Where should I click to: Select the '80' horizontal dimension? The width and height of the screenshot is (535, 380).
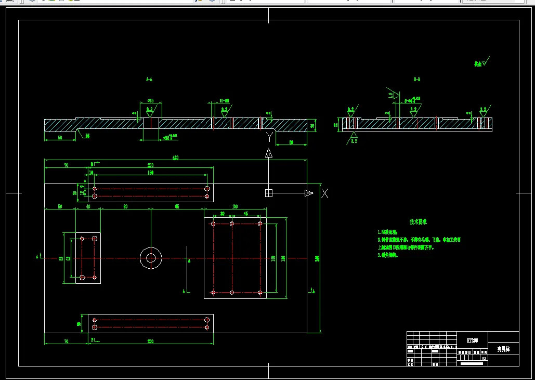[126, 206]
